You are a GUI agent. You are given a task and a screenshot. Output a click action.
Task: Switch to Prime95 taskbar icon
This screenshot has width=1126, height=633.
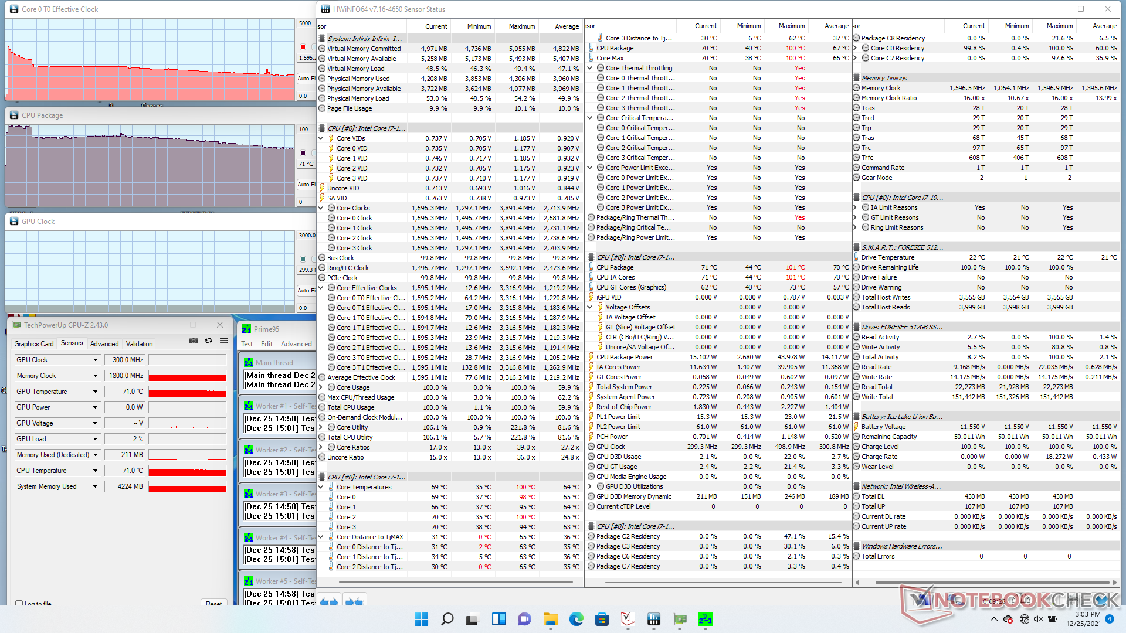(706, 619)
